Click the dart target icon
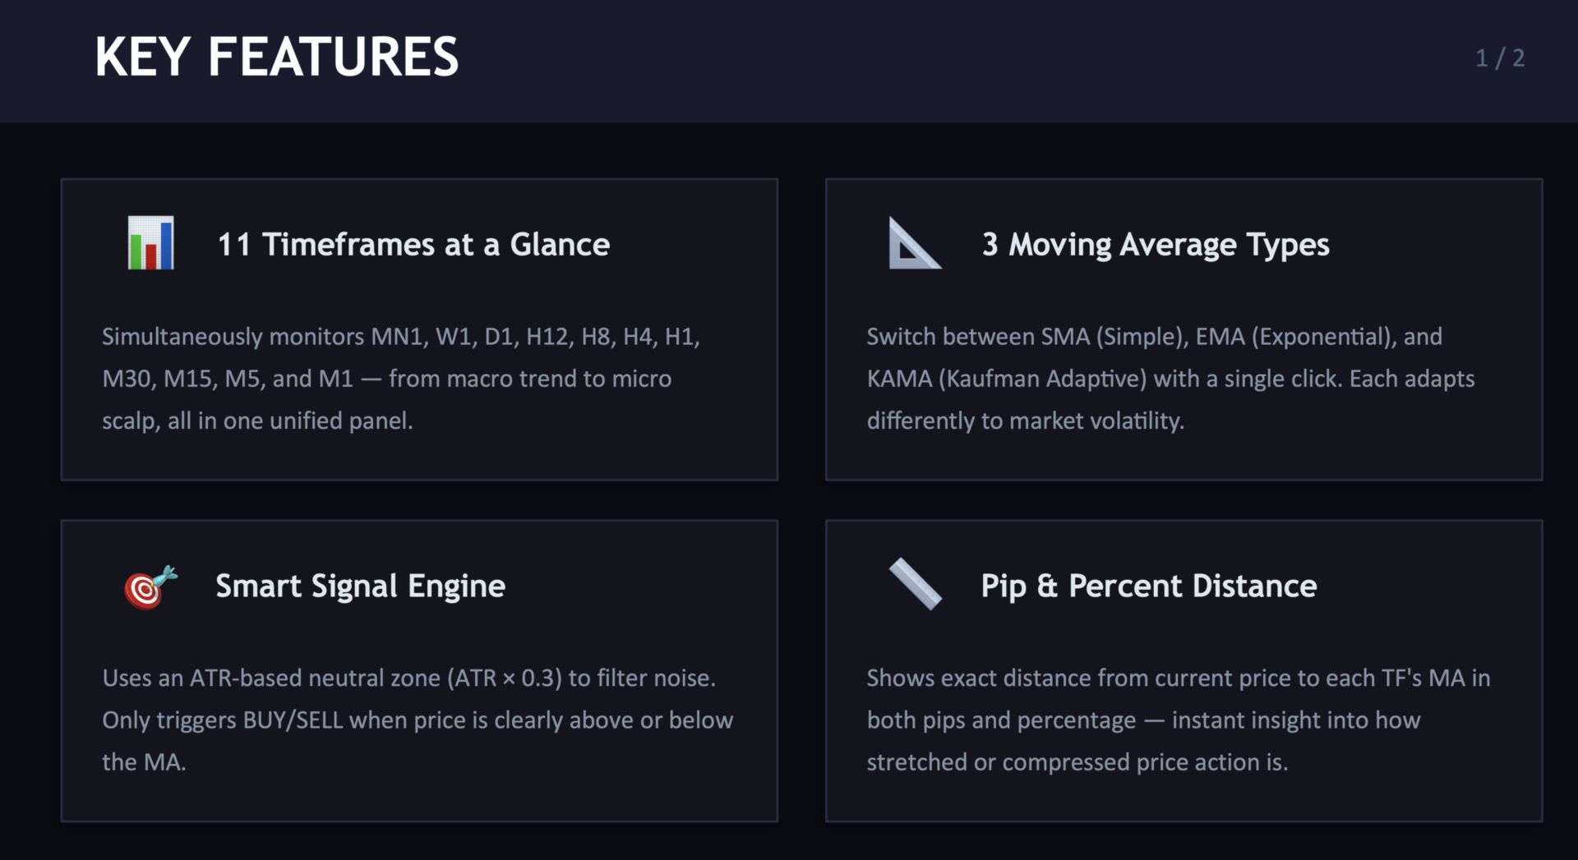Screen dimensions: 1578x860 [150, 586]
